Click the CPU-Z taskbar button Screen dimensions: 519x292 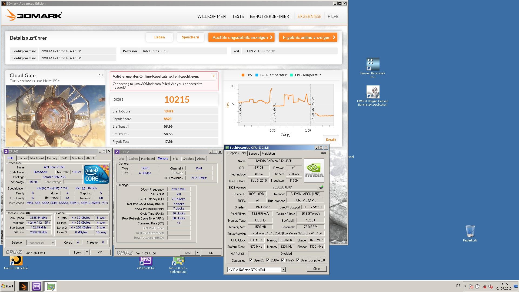click(36, 286)
